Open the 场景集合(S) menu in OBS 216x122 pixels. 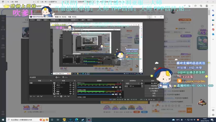click(75, 20)
